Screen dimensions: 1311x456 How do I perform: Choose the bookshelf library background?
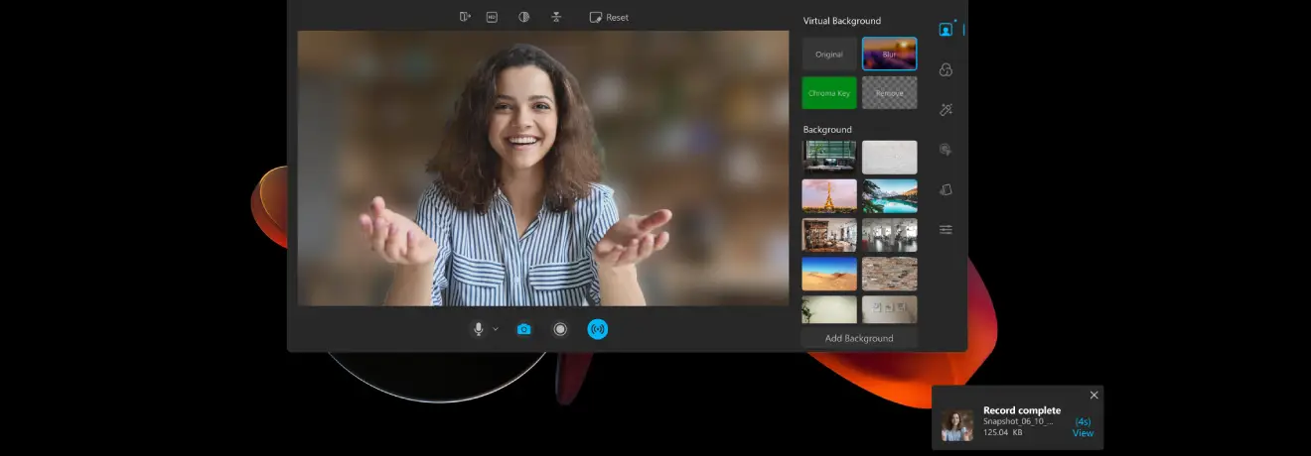click(x=829, y=235)
